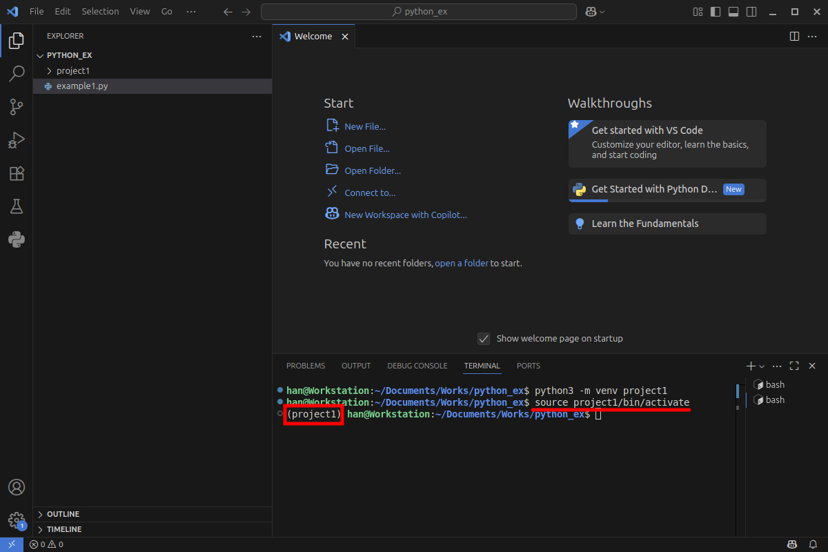Open remote window indicator in status bar
Viewport: 828px width, 552px height.
[x=12, y=544]
